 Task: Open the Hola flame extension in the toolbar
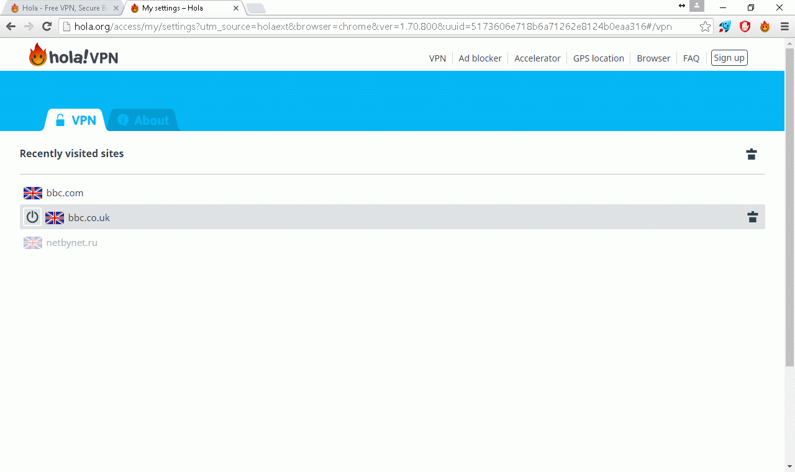click(765, 27)
